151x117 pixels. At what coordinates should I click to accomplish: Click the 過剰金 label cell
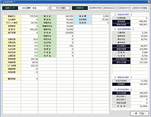click(47, 49)
